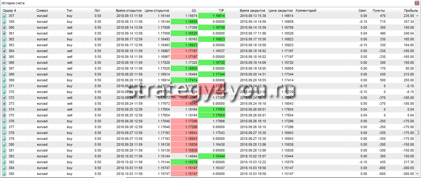Click the Своп column header
421x178 pixels.
(x=362, y=10)
